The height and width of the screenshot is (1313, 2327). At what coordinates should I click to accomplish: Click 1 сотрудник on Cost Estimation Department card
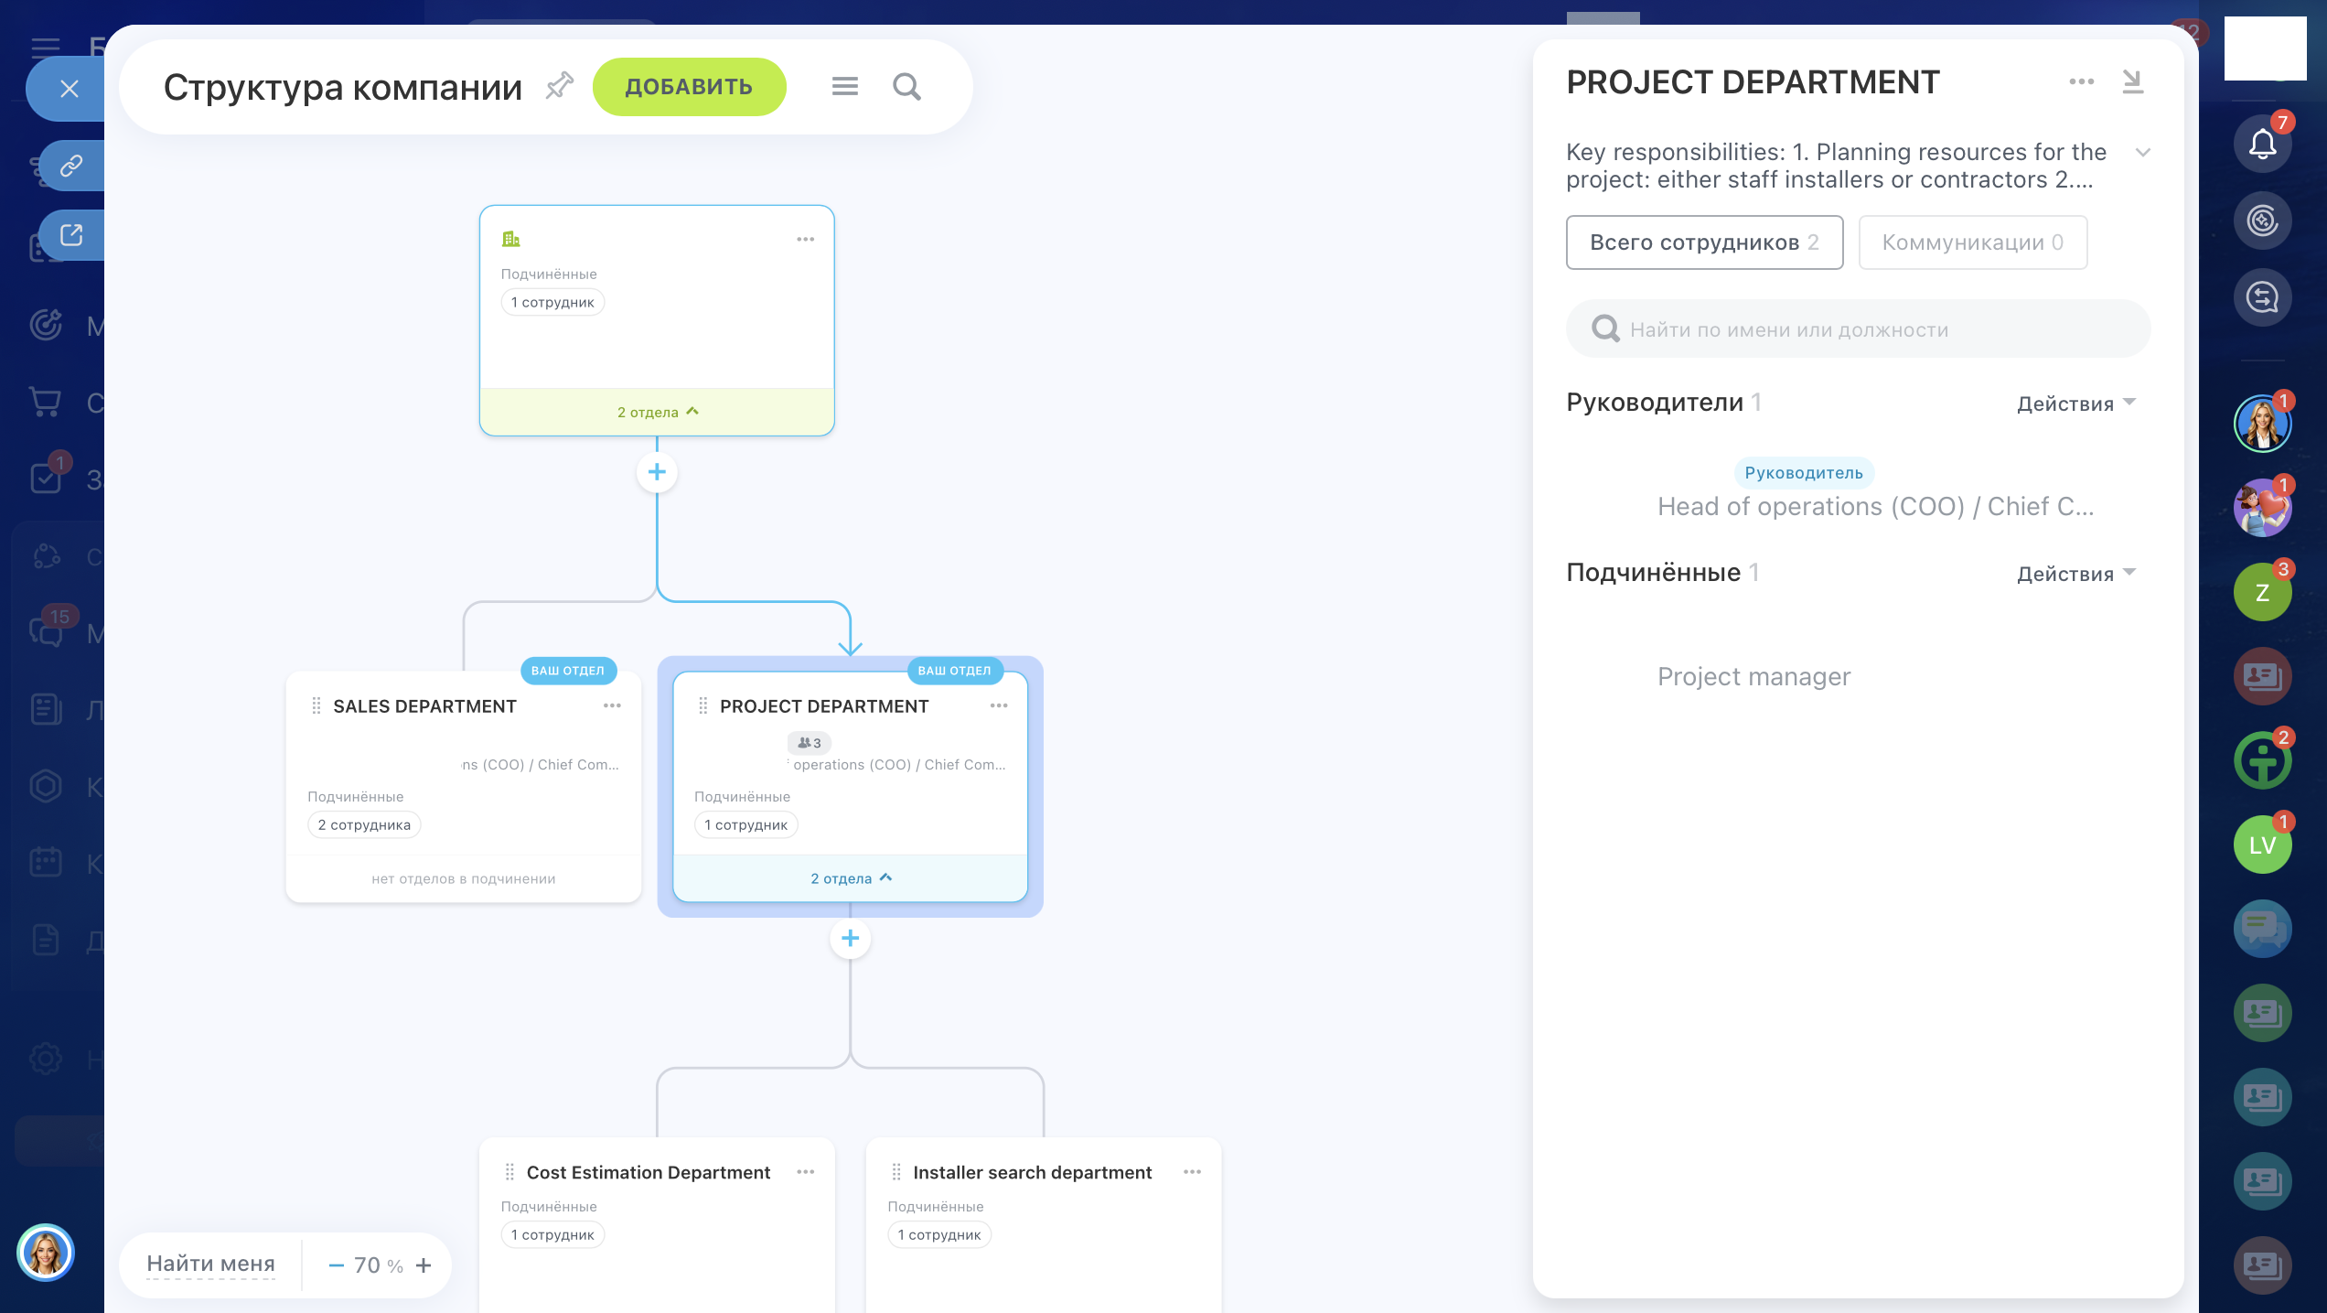[x=552, y=1234]
